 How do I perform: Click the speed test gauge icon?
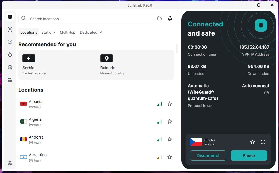point(160,18)
